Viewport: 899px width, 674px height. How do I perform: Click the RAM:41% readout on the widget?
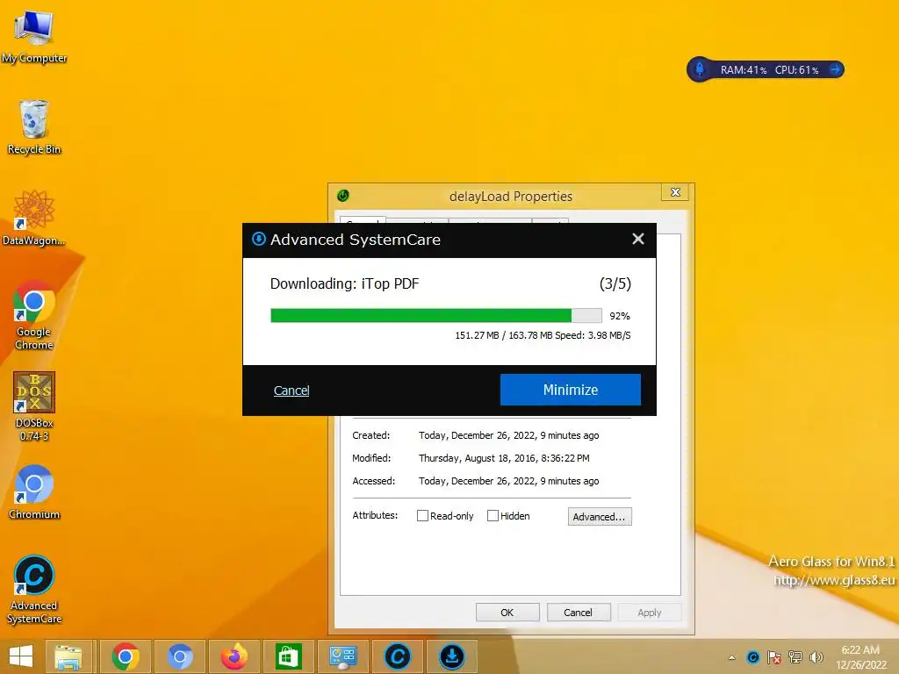pyautogui.click(x=743, y=70)
